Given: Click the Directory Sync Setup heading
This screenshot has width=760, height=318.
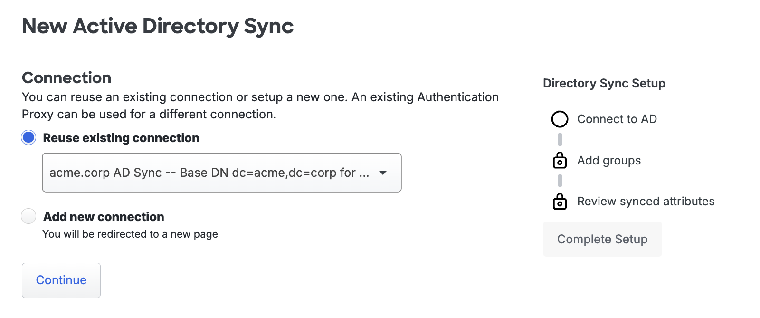Looking at the screenshot, I should coord(604,83).
